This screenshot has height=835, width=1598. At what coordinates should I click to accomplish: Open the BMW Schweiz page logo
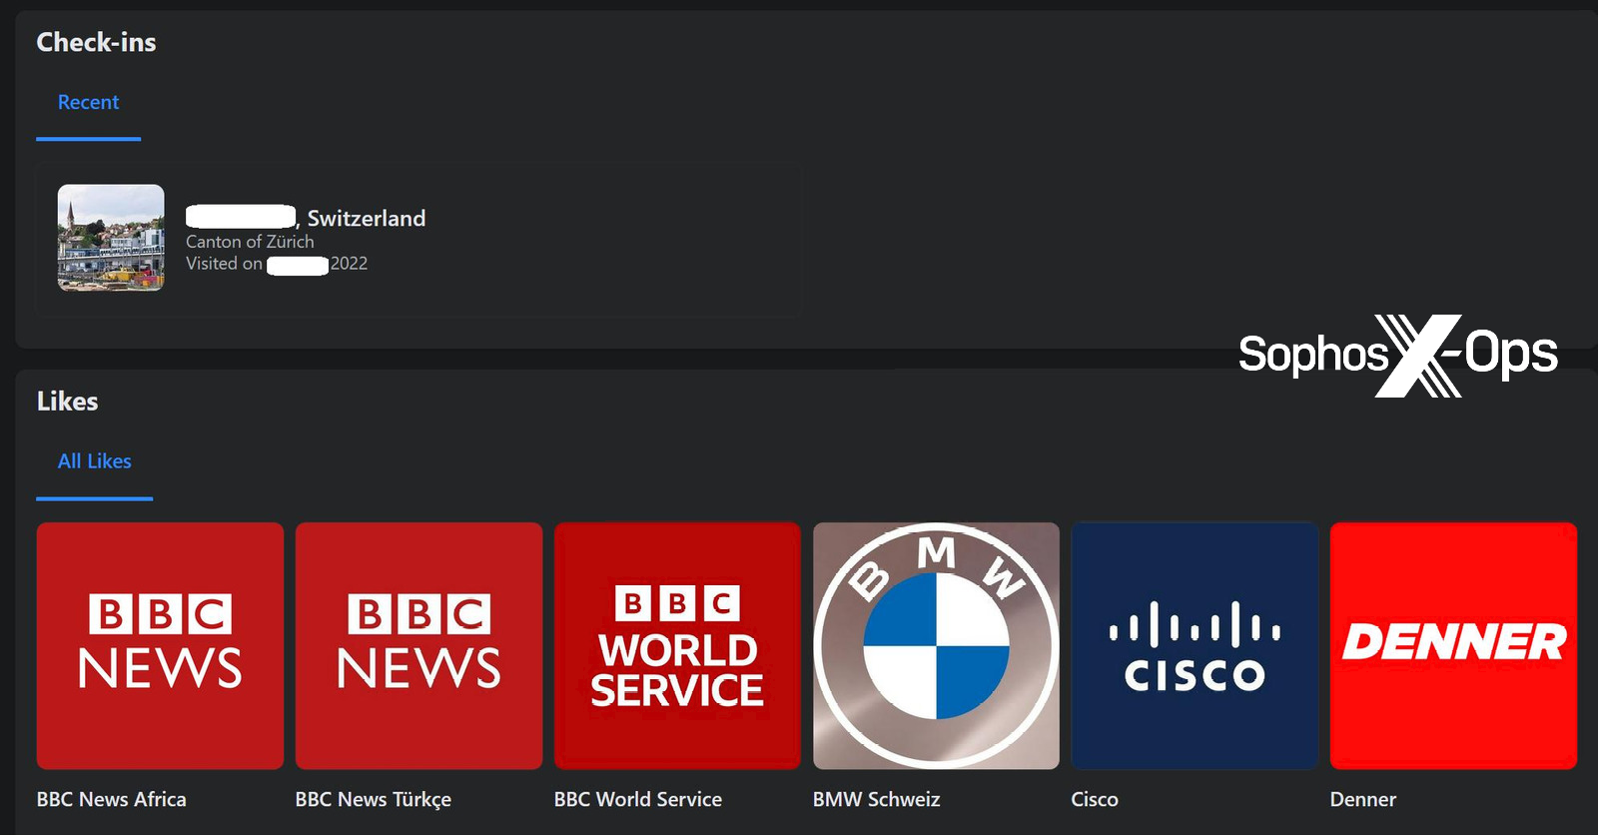[936, 645]
